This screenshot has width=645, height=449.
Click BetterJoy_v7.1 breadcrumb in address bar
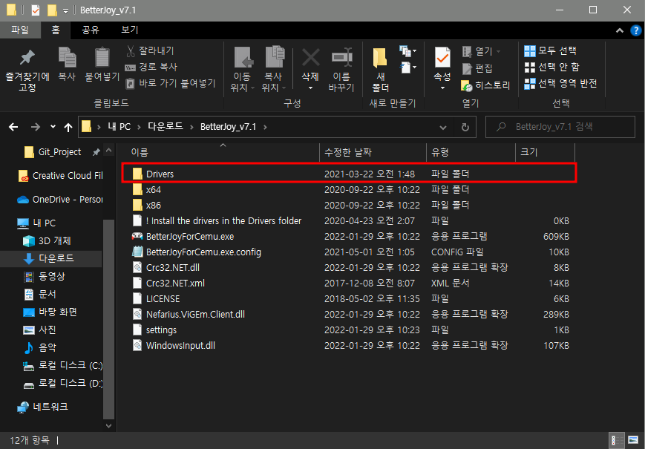[x=228, y=127]
